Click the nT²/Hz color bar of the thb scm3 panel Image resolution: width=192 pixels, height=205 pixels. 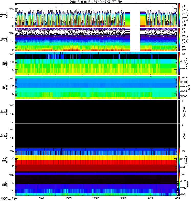179,39
